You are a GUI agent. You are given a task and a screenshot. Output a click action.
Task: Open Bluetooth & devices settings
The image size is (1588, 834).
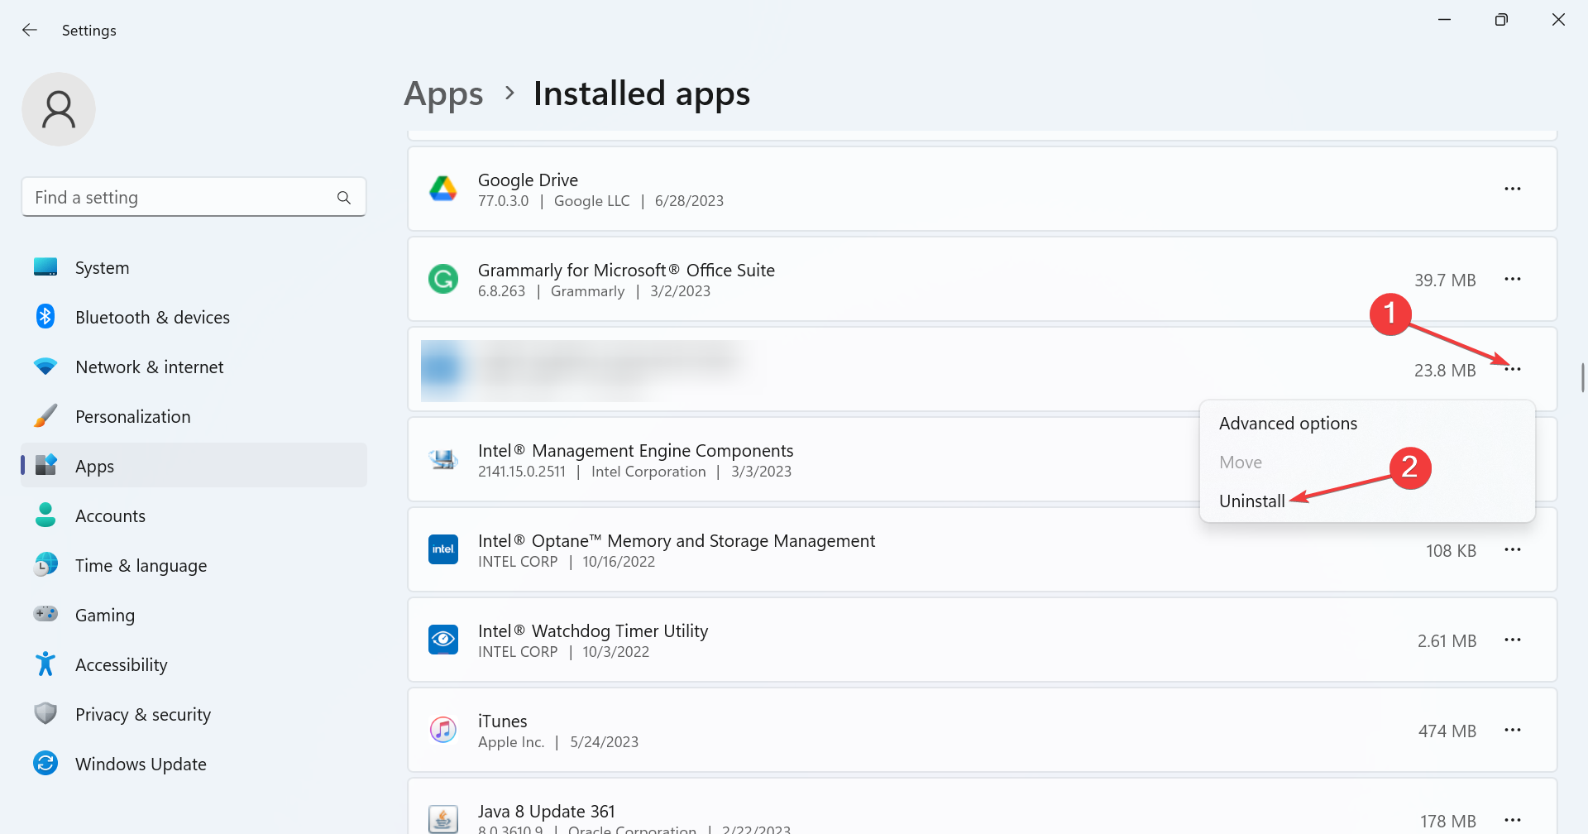point(194,317)
